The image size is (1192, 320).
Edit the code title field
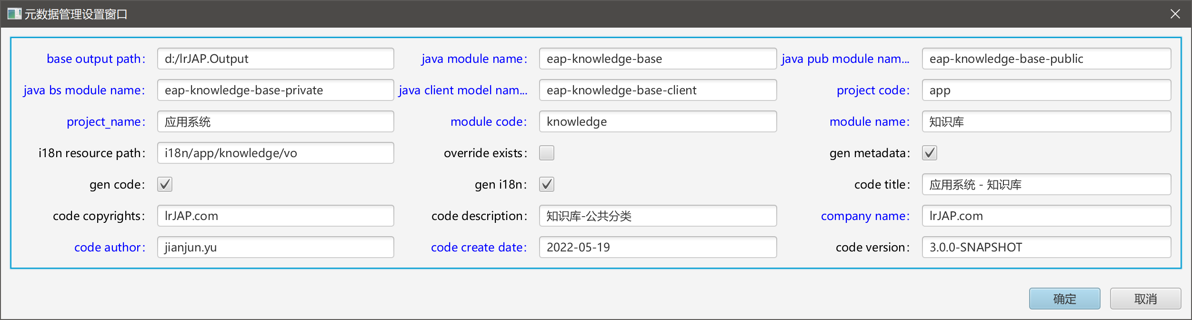click(1047, 184)
